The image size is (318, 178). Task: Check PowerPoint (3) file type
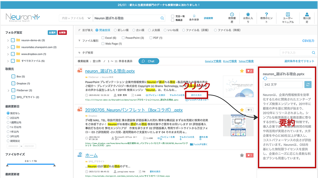coord(123,38)
